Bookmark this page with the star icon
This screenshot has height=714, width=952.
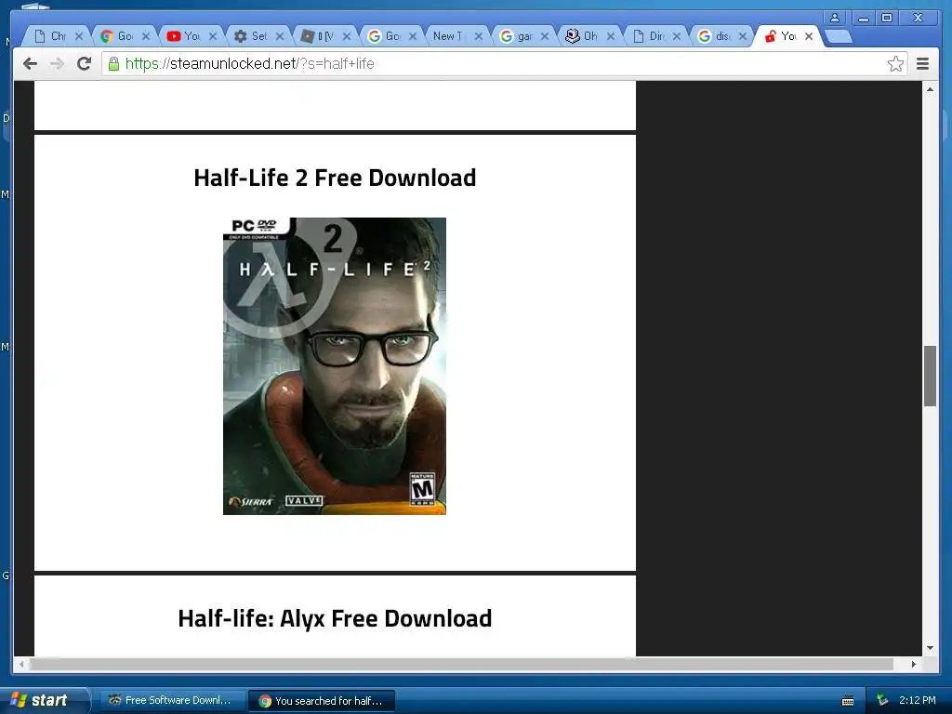click(x=895, y=64)
